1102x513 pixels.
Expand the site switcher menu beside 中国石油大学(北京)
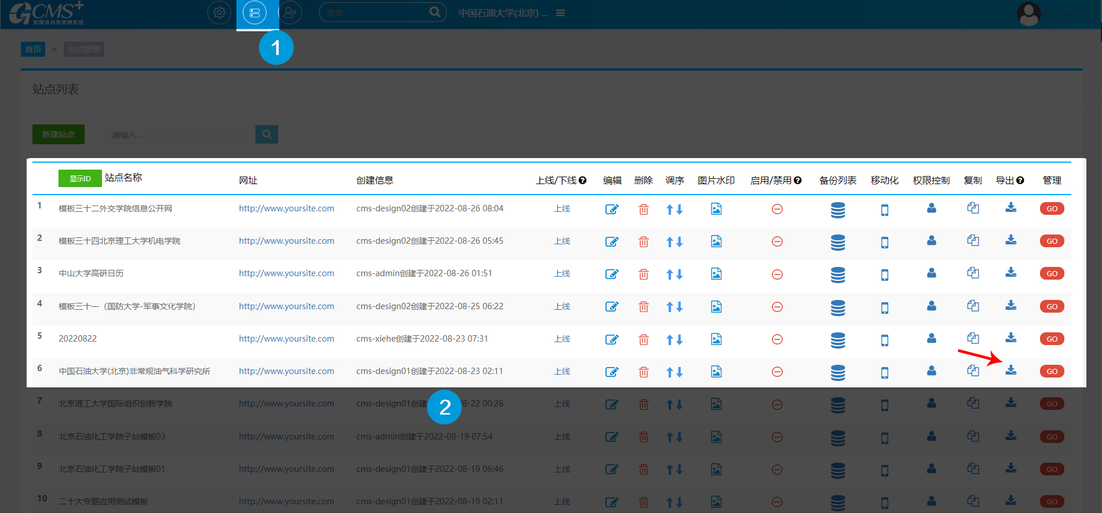(x=560, y=13)
